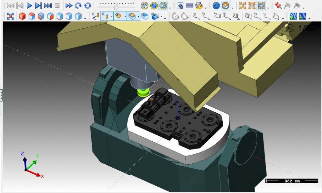Click the fit-to-tool orange arrows icon
322x193 pixels.
tap(242, 6)
